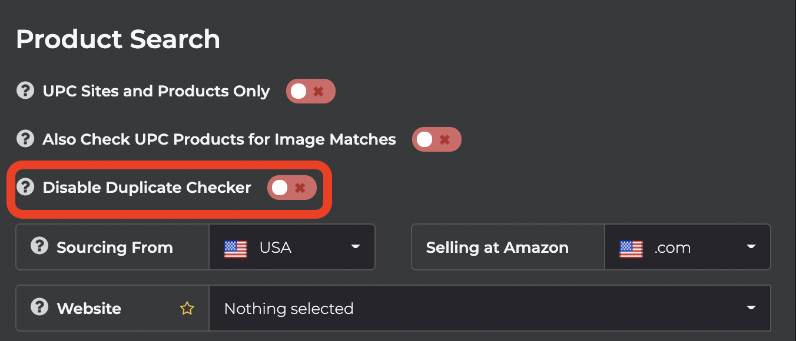796x341 pixels.
Task: Click help icon beside UPC Sites and Products Only
Action: click(x=25, y=91)
